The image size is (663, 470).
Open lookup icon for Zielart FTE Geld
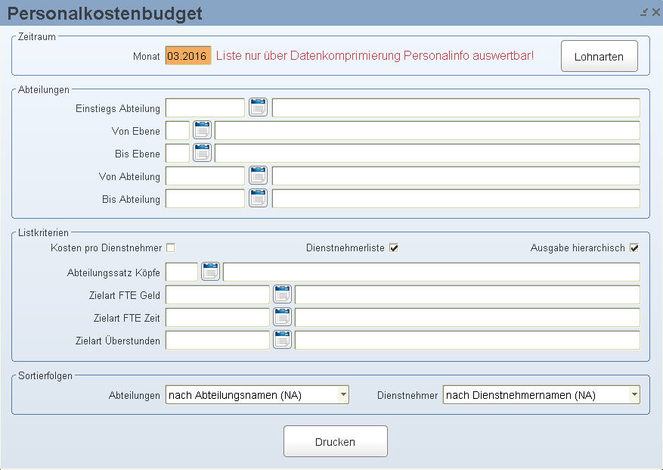tap(283, 294)
